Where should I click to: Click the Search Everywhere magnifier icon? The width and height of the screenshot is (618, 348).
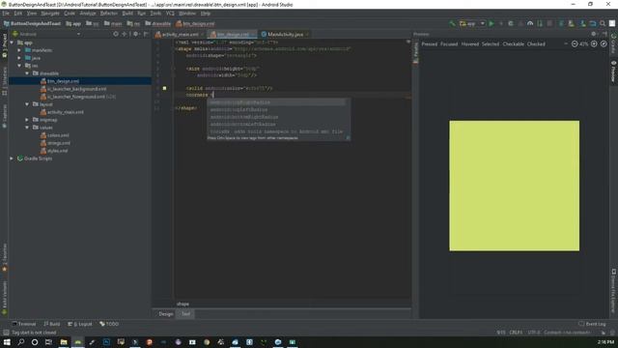tap(603, 23)
